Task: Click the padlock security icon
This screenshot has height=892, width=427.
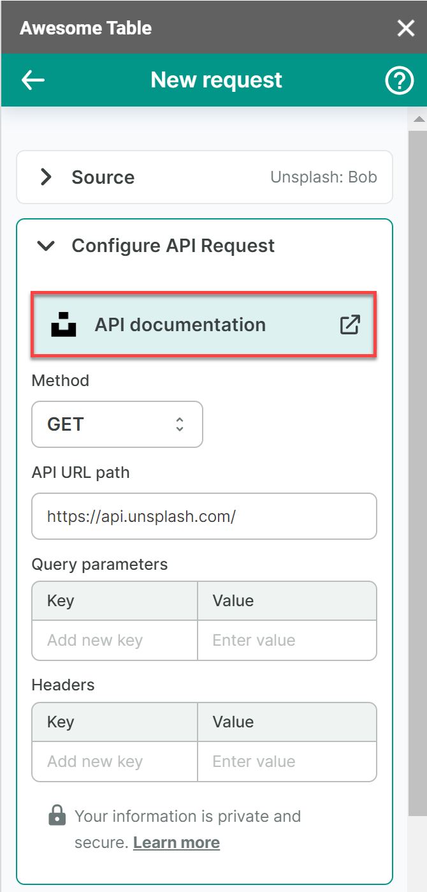Action: click(57, 816)
